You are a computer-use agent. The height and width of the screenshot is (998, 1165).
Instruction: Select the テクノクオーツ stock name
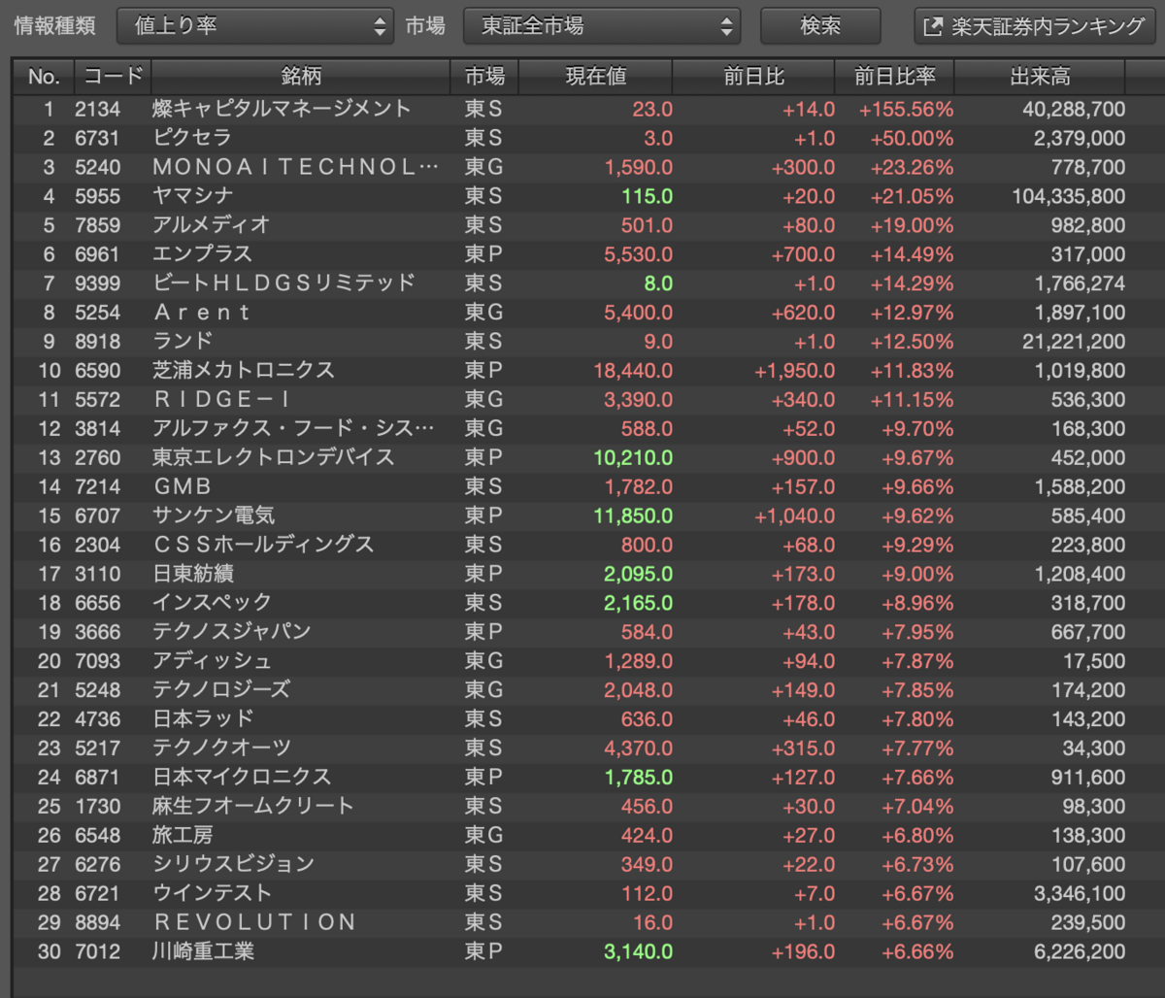(221, 748)
